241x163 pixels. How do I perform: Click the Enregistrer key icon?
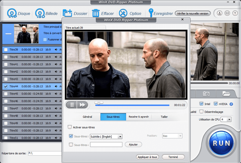(151, 13)
